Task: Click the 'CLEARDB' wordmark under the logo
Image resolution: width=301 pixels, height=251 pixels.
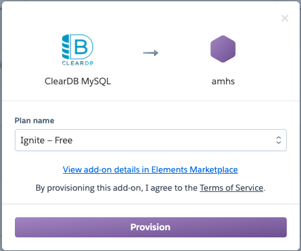Action: click(x=78, y=63)
